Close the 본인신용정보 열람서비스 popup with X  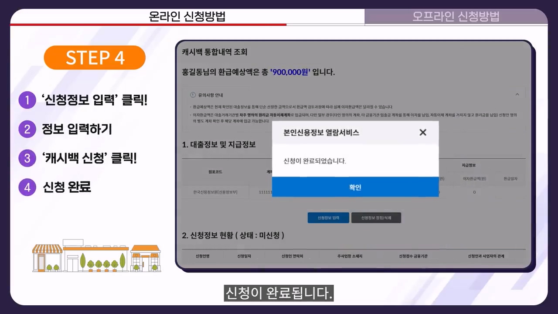(x=422, y=132)
